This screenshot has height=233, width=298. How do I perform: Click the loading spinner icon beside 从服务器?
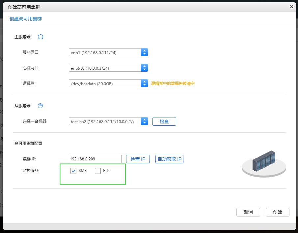coord(41,106)
